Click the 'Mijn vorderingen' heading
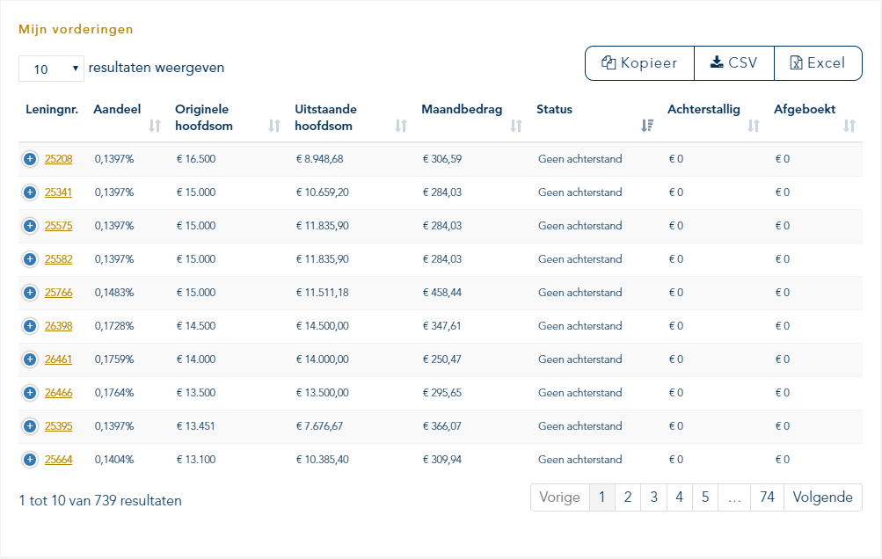The width and height of the screenshot is (882, 559). (x=76, y=29)
